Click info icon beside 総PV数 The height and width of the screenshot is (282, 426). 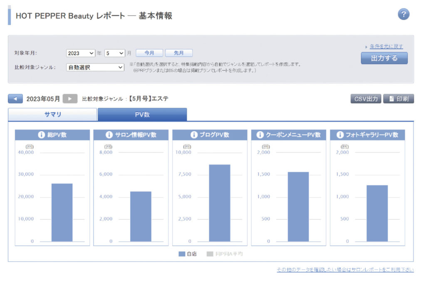(42, 135)
